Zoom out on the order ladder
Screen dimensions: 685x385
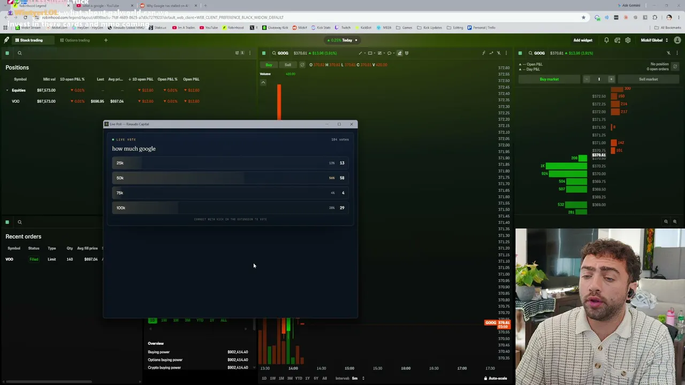(666, 221)
